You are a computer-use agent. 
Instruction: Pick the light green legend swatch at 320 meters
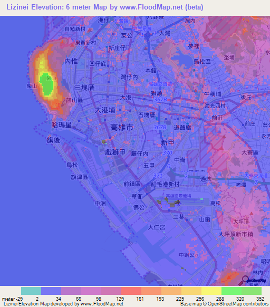pos(252,291)
